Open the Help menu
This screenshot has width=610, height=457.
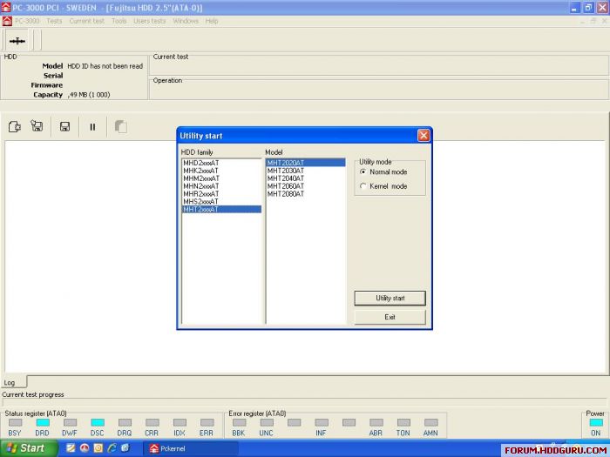click(212, 21)
